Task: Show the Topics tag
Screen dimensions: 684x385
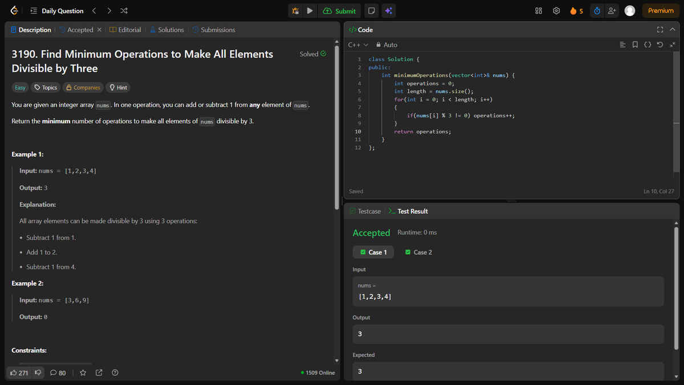Action: (x=46, y=87)
